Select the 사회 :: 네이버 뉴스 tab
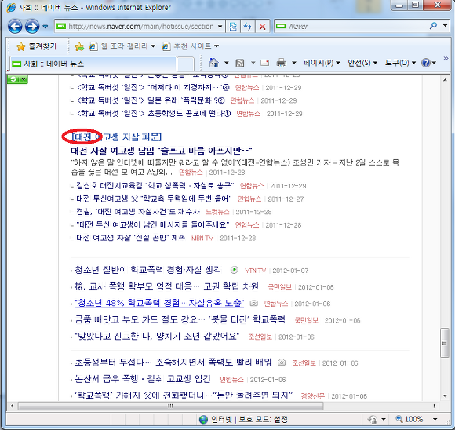Viewport: 455px width, 430px height. (x=93, y=64)
